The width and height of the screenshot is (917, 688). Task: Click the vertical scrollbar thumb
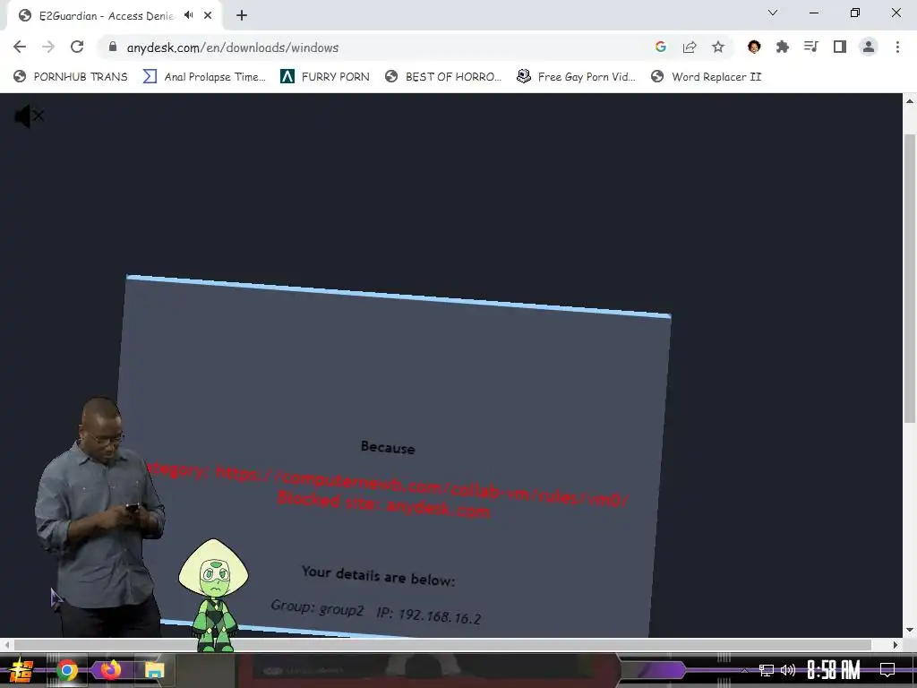click(x=910, y=278)
